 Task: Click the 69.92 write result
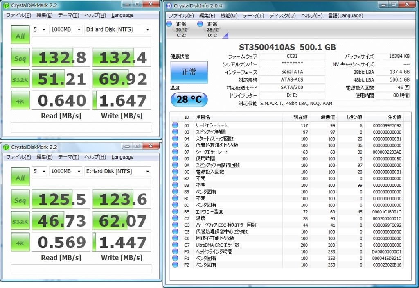[x=122, y=79]
